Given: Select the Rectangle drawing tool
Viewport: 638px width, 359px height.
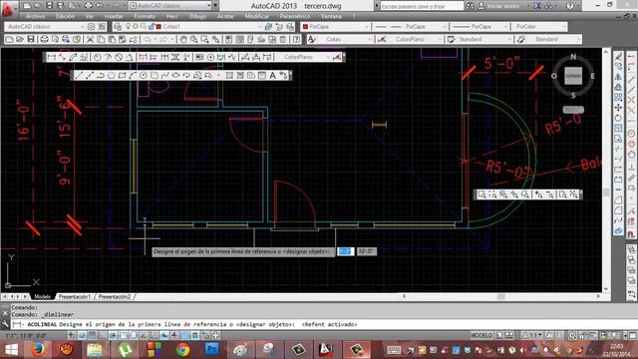Looking at the screenshot, I should point(122,76).
